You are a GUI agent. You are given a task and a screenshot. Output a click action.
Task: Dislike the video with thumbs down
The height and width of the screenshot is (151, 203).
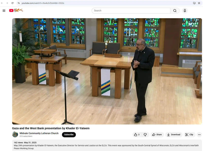(145, 135)
